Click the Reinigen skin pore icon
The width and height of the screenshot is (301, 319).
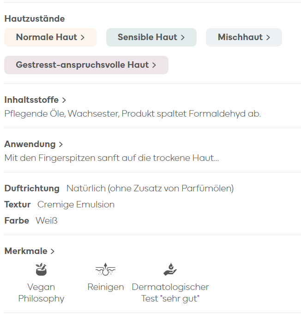[x=105, y=269]
